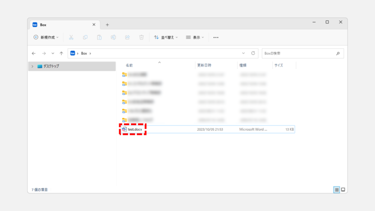Refresh the current folder
This screenshot has width=375, height=211.
[x=253, y=53]
